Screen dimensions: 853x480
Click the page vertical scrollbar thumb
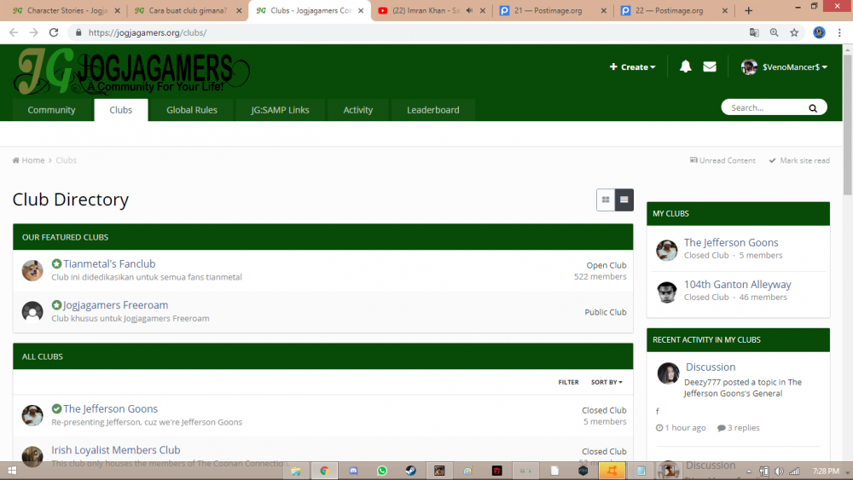(848, 124)
